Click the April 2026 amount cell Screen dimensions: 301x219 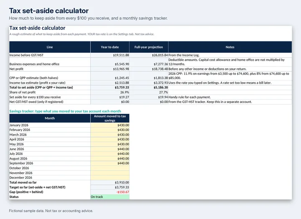tap(110, 139)
